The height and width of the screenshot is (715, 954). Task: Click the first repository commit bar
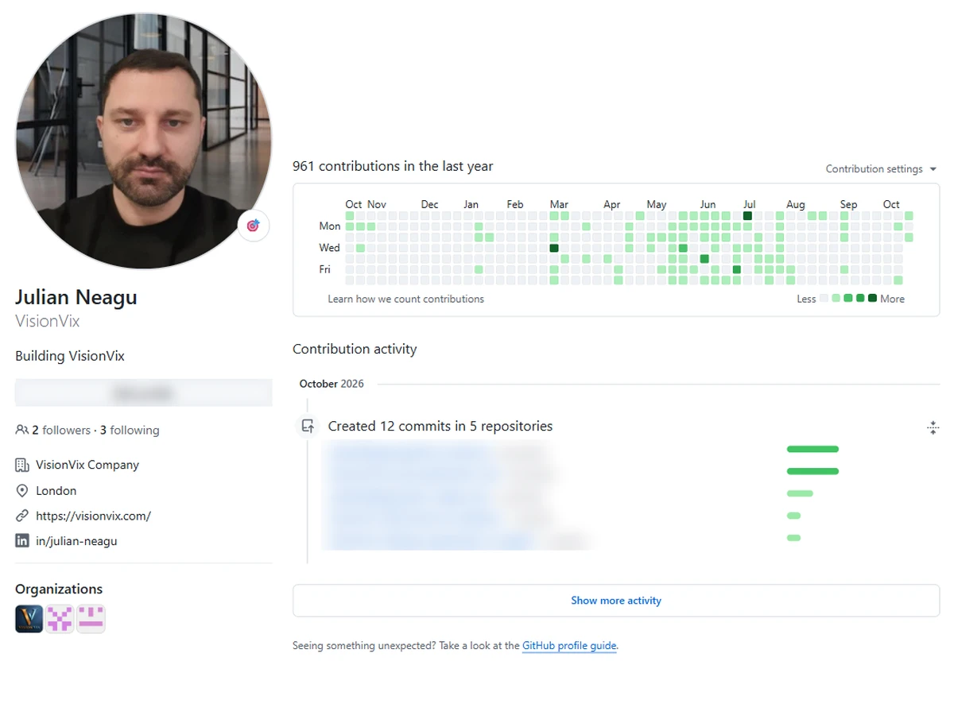[x=812, y=449]
